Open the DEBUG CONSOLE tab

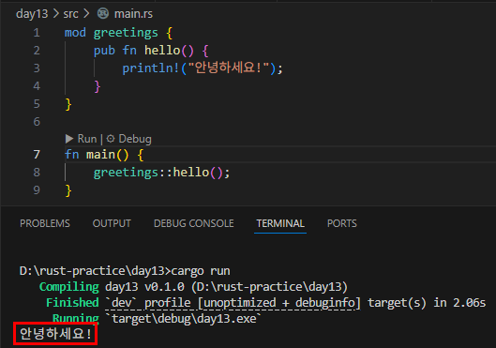(194, 223)
